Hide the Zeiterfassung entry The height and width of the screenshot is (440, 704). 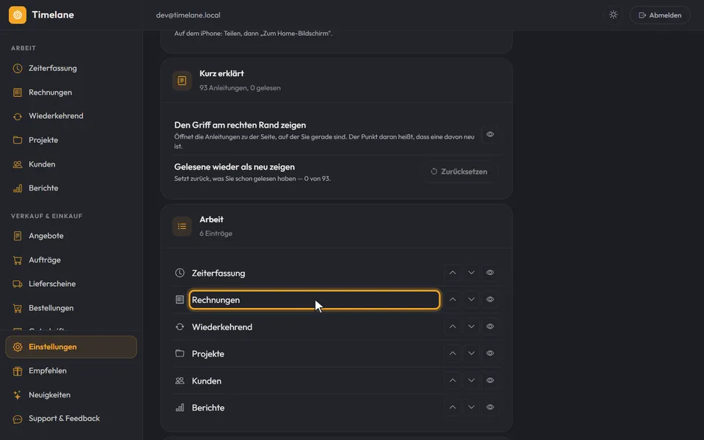pyautogui.click(x=490, y=273)
